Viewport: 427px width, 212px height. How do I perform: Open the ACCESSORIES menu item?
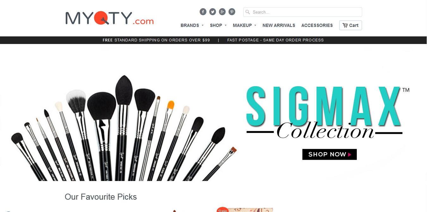click(317, 25)
